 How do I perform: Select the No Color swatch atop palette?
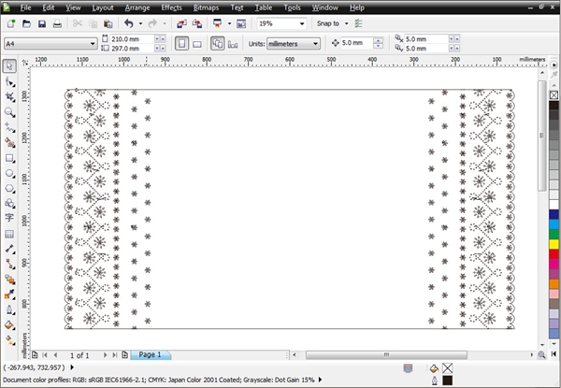tap(554, 95)
